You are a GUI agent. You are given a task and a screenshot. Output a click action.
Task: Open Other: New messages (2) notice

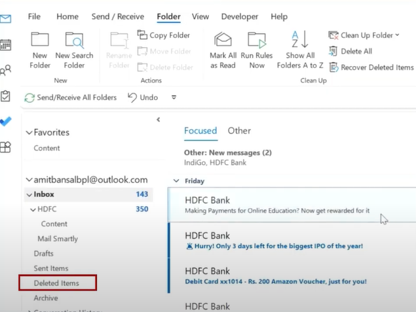pos(228,158)
